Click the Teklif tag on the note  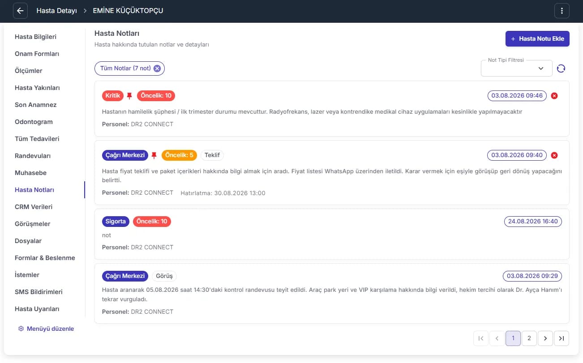tap(212, 155)
